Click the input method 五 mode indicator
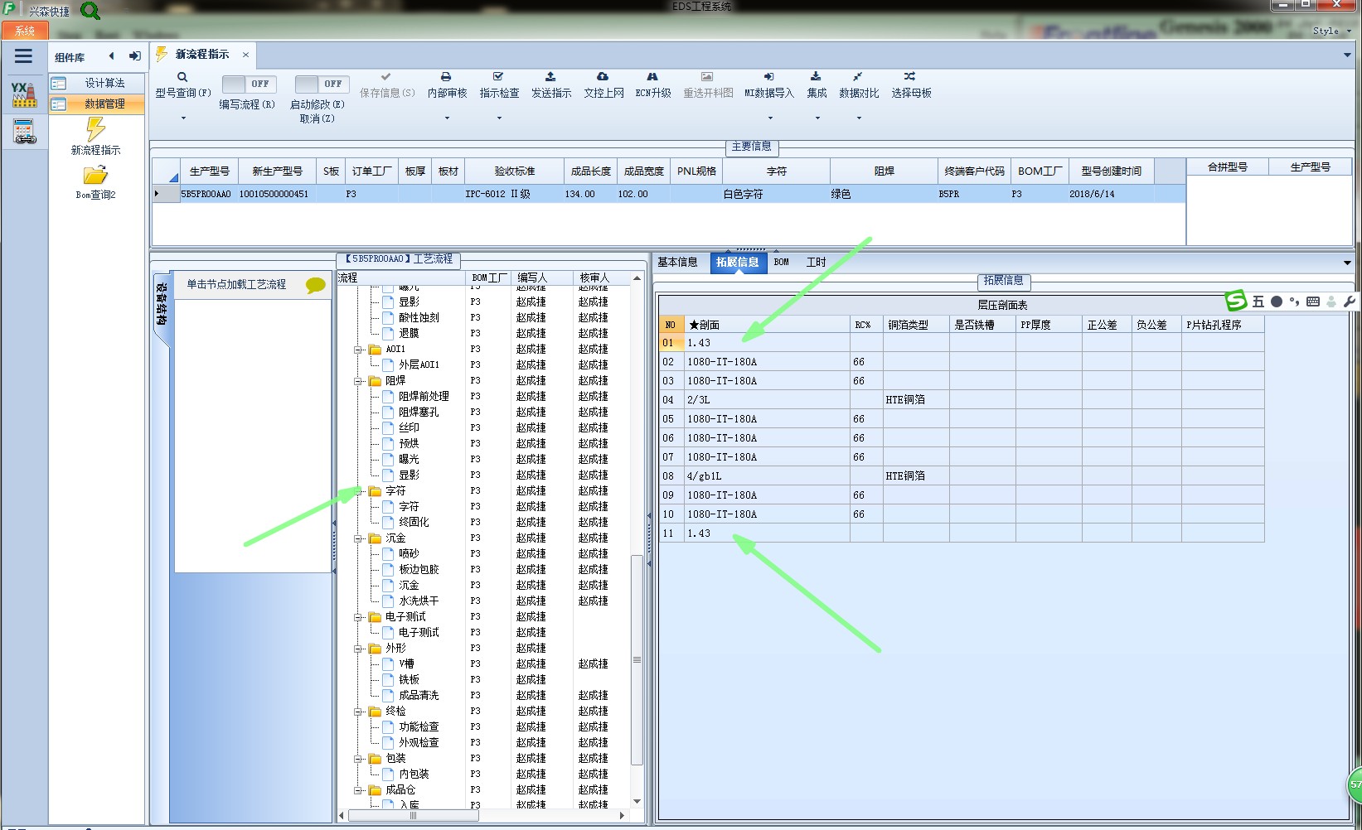This screenshot has width=1362, height=830. click(x=1258, y=302)
